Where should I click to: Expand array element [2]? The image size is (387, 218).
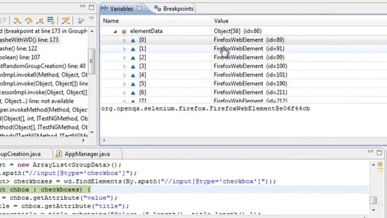[x=125, y=58]
